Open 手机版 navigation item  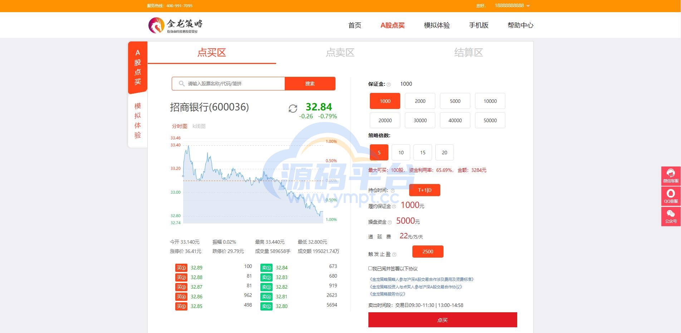(x=479, y=25)
